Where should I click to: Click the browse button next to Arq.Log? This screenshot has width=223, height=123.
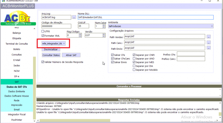(74, 17)
